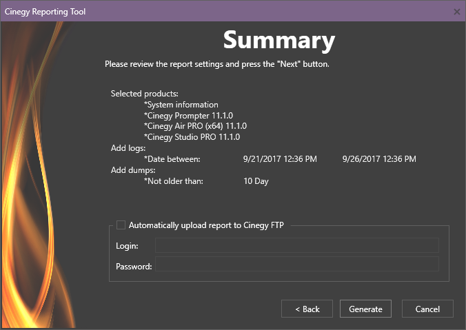
Task: Select the "*Cinegy Air PRO (x64) 11.1.0" entry
Action: click(195, 126)
